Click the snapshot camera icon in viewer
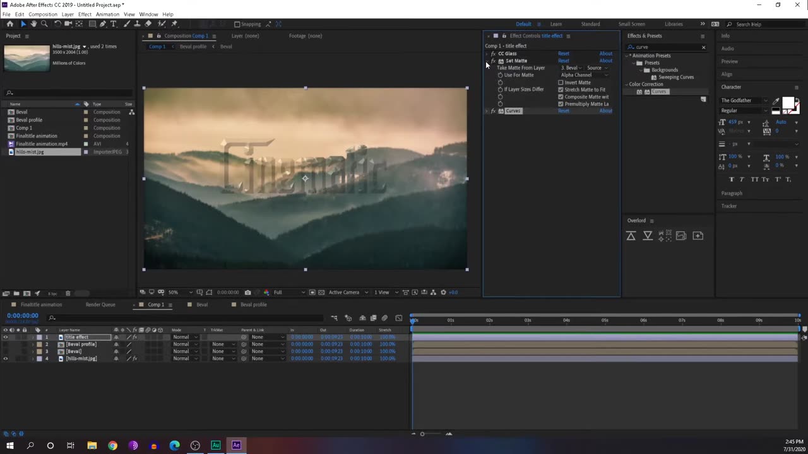808x454 pixels. pyautogui.click(x=247, y=293)
